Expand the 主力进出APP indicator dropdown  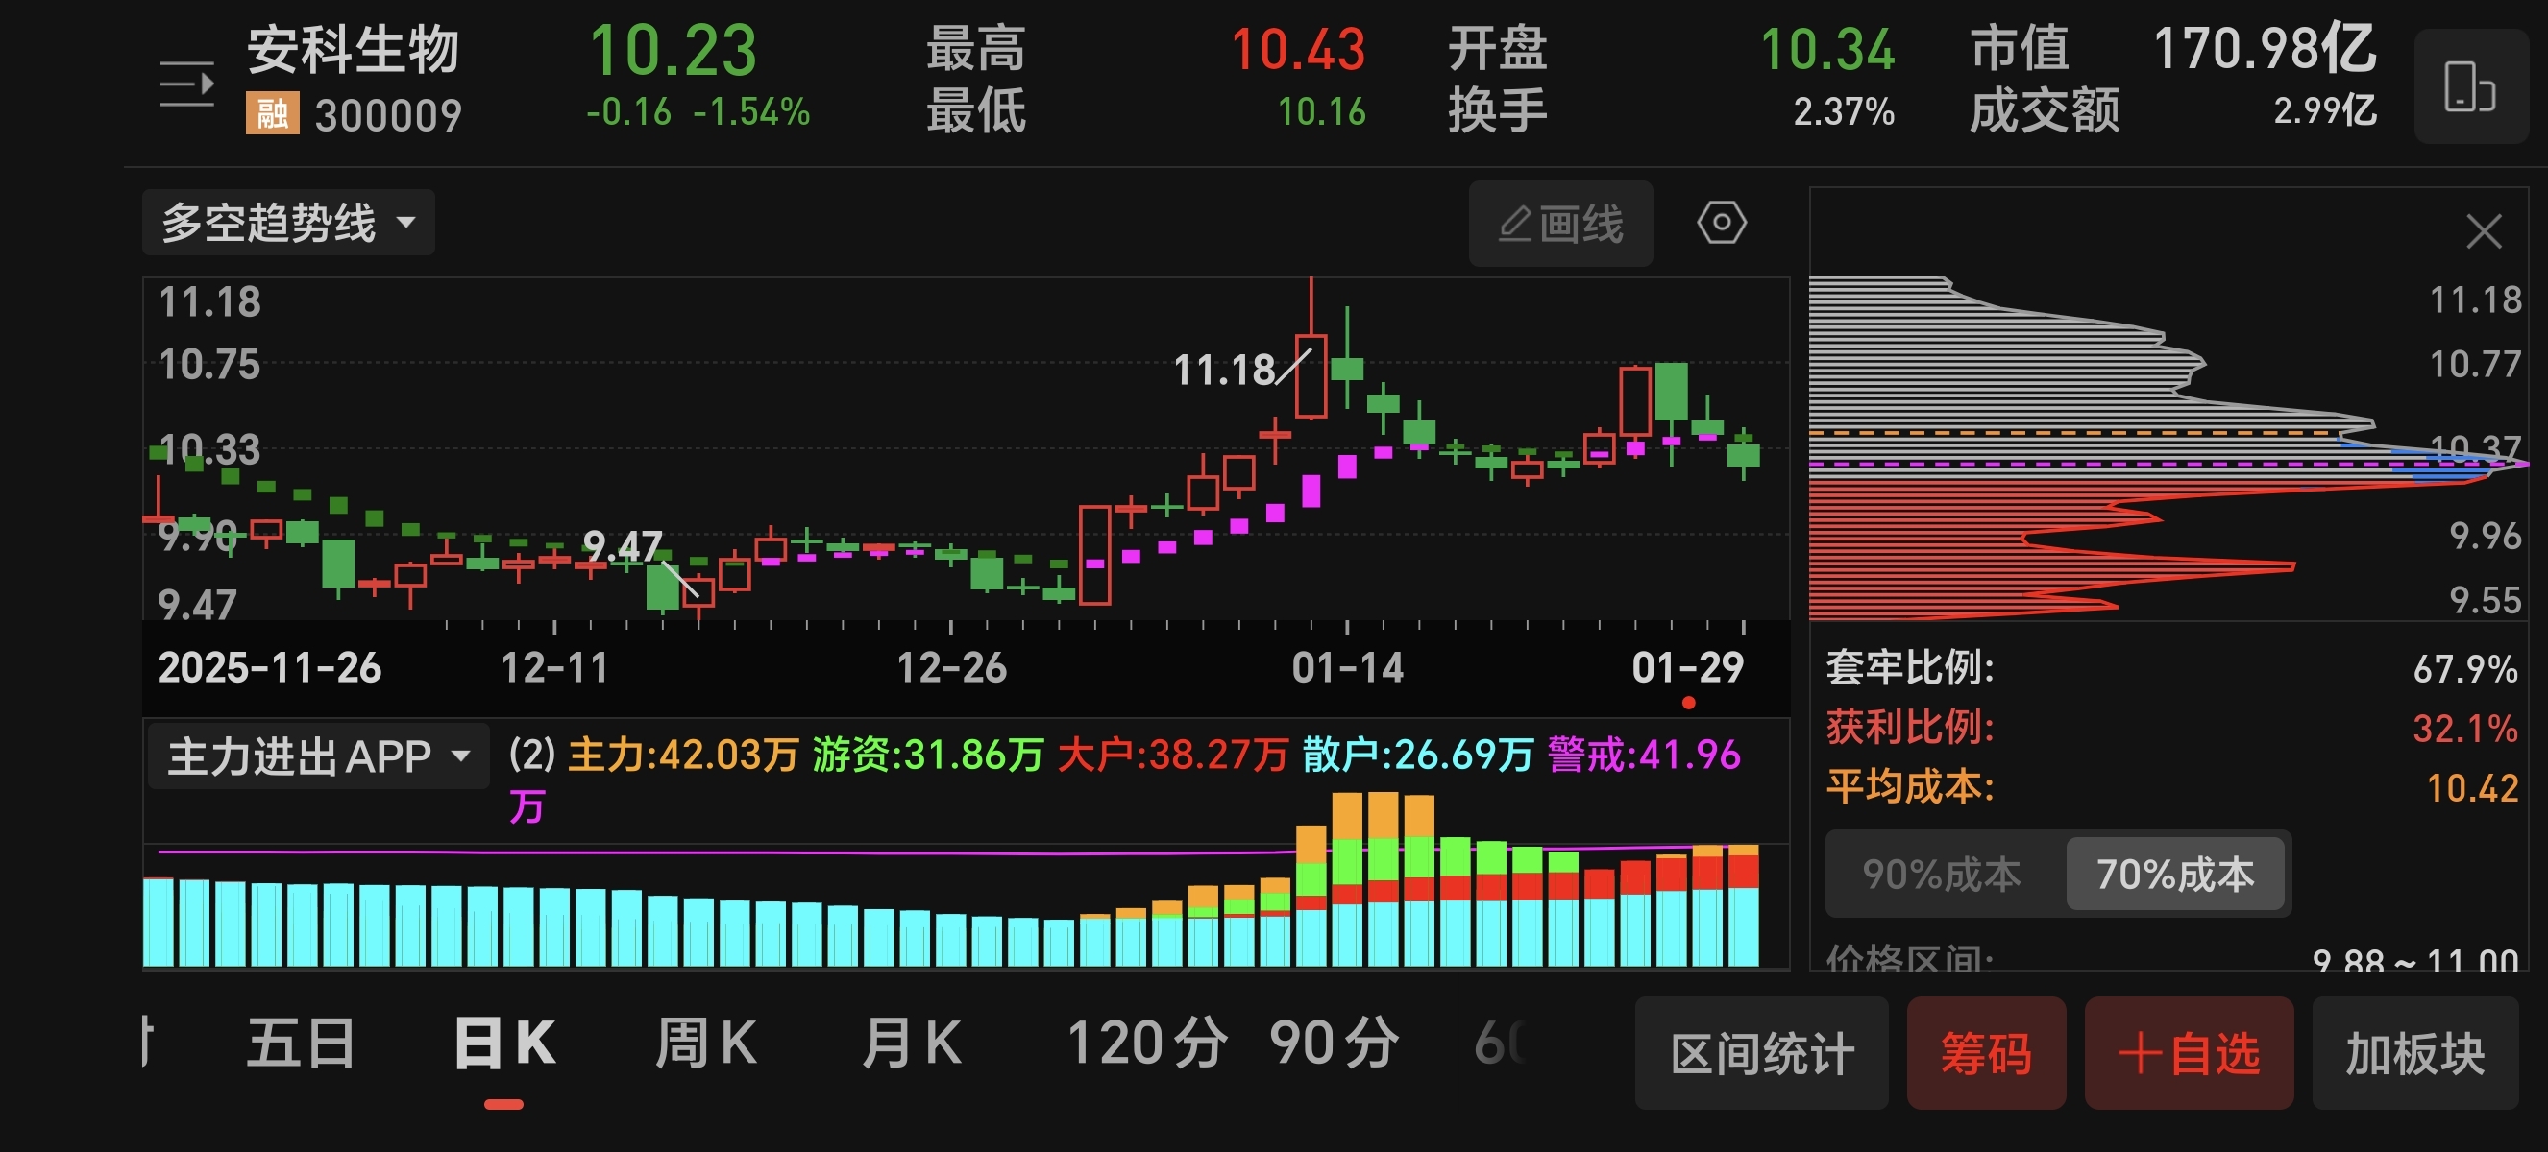click(317, 756)
